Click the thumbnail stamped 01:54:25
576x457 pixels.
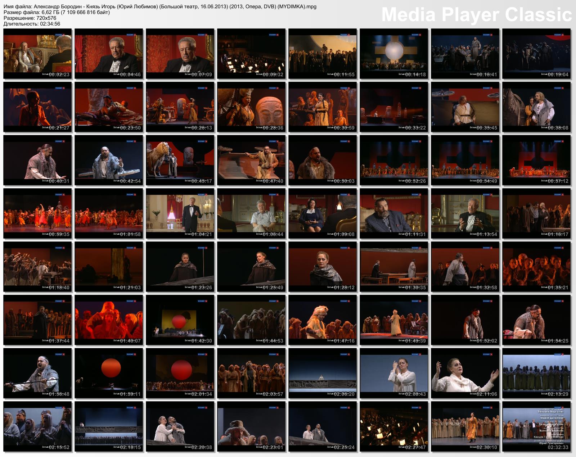(x=536, y=320)
